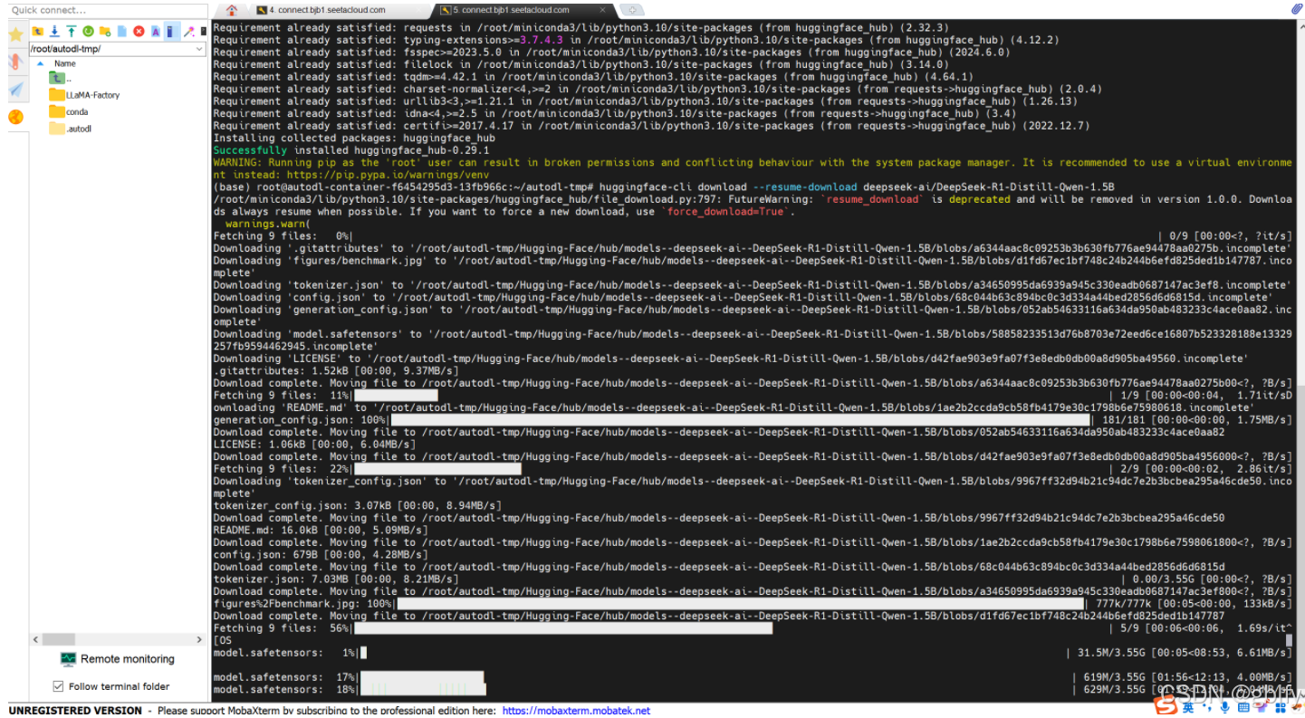Create a new file in SFTP browser
Image resolution: width=1305 pixels, height=718 pixels.
(121, 31)
